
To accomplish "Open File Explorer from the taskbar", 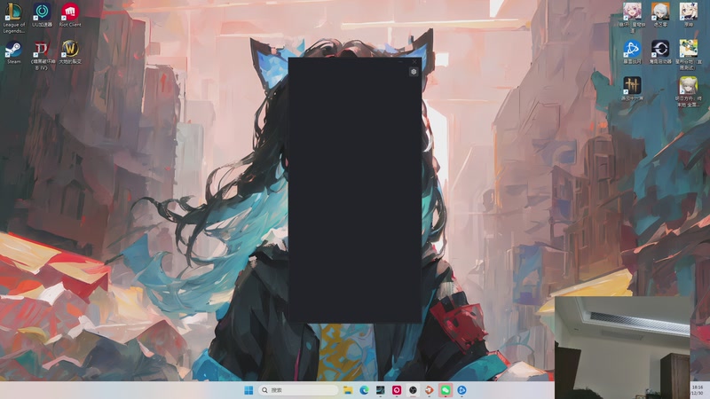I will click(348, 390).
